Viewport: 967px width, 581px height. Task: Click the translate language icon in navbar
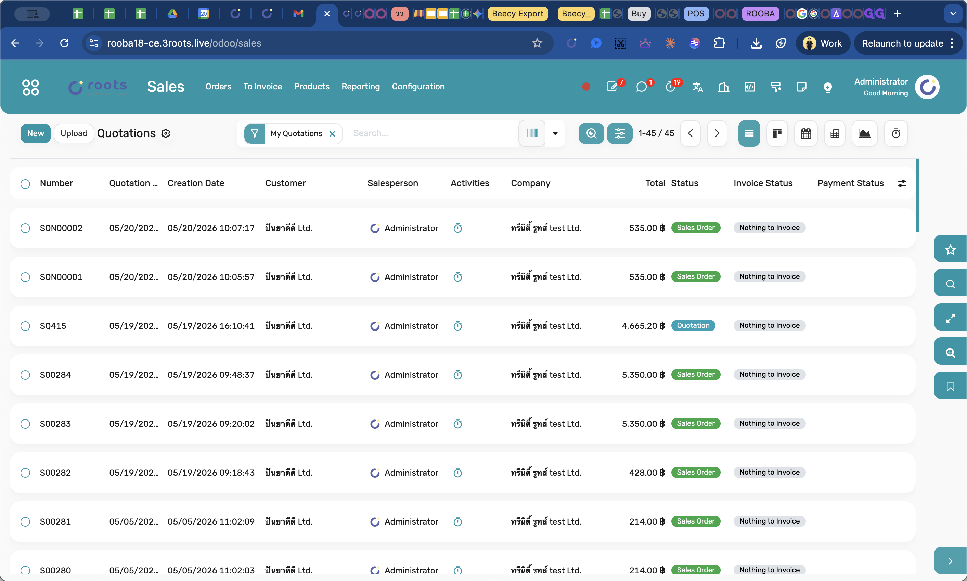coord(698,87)
